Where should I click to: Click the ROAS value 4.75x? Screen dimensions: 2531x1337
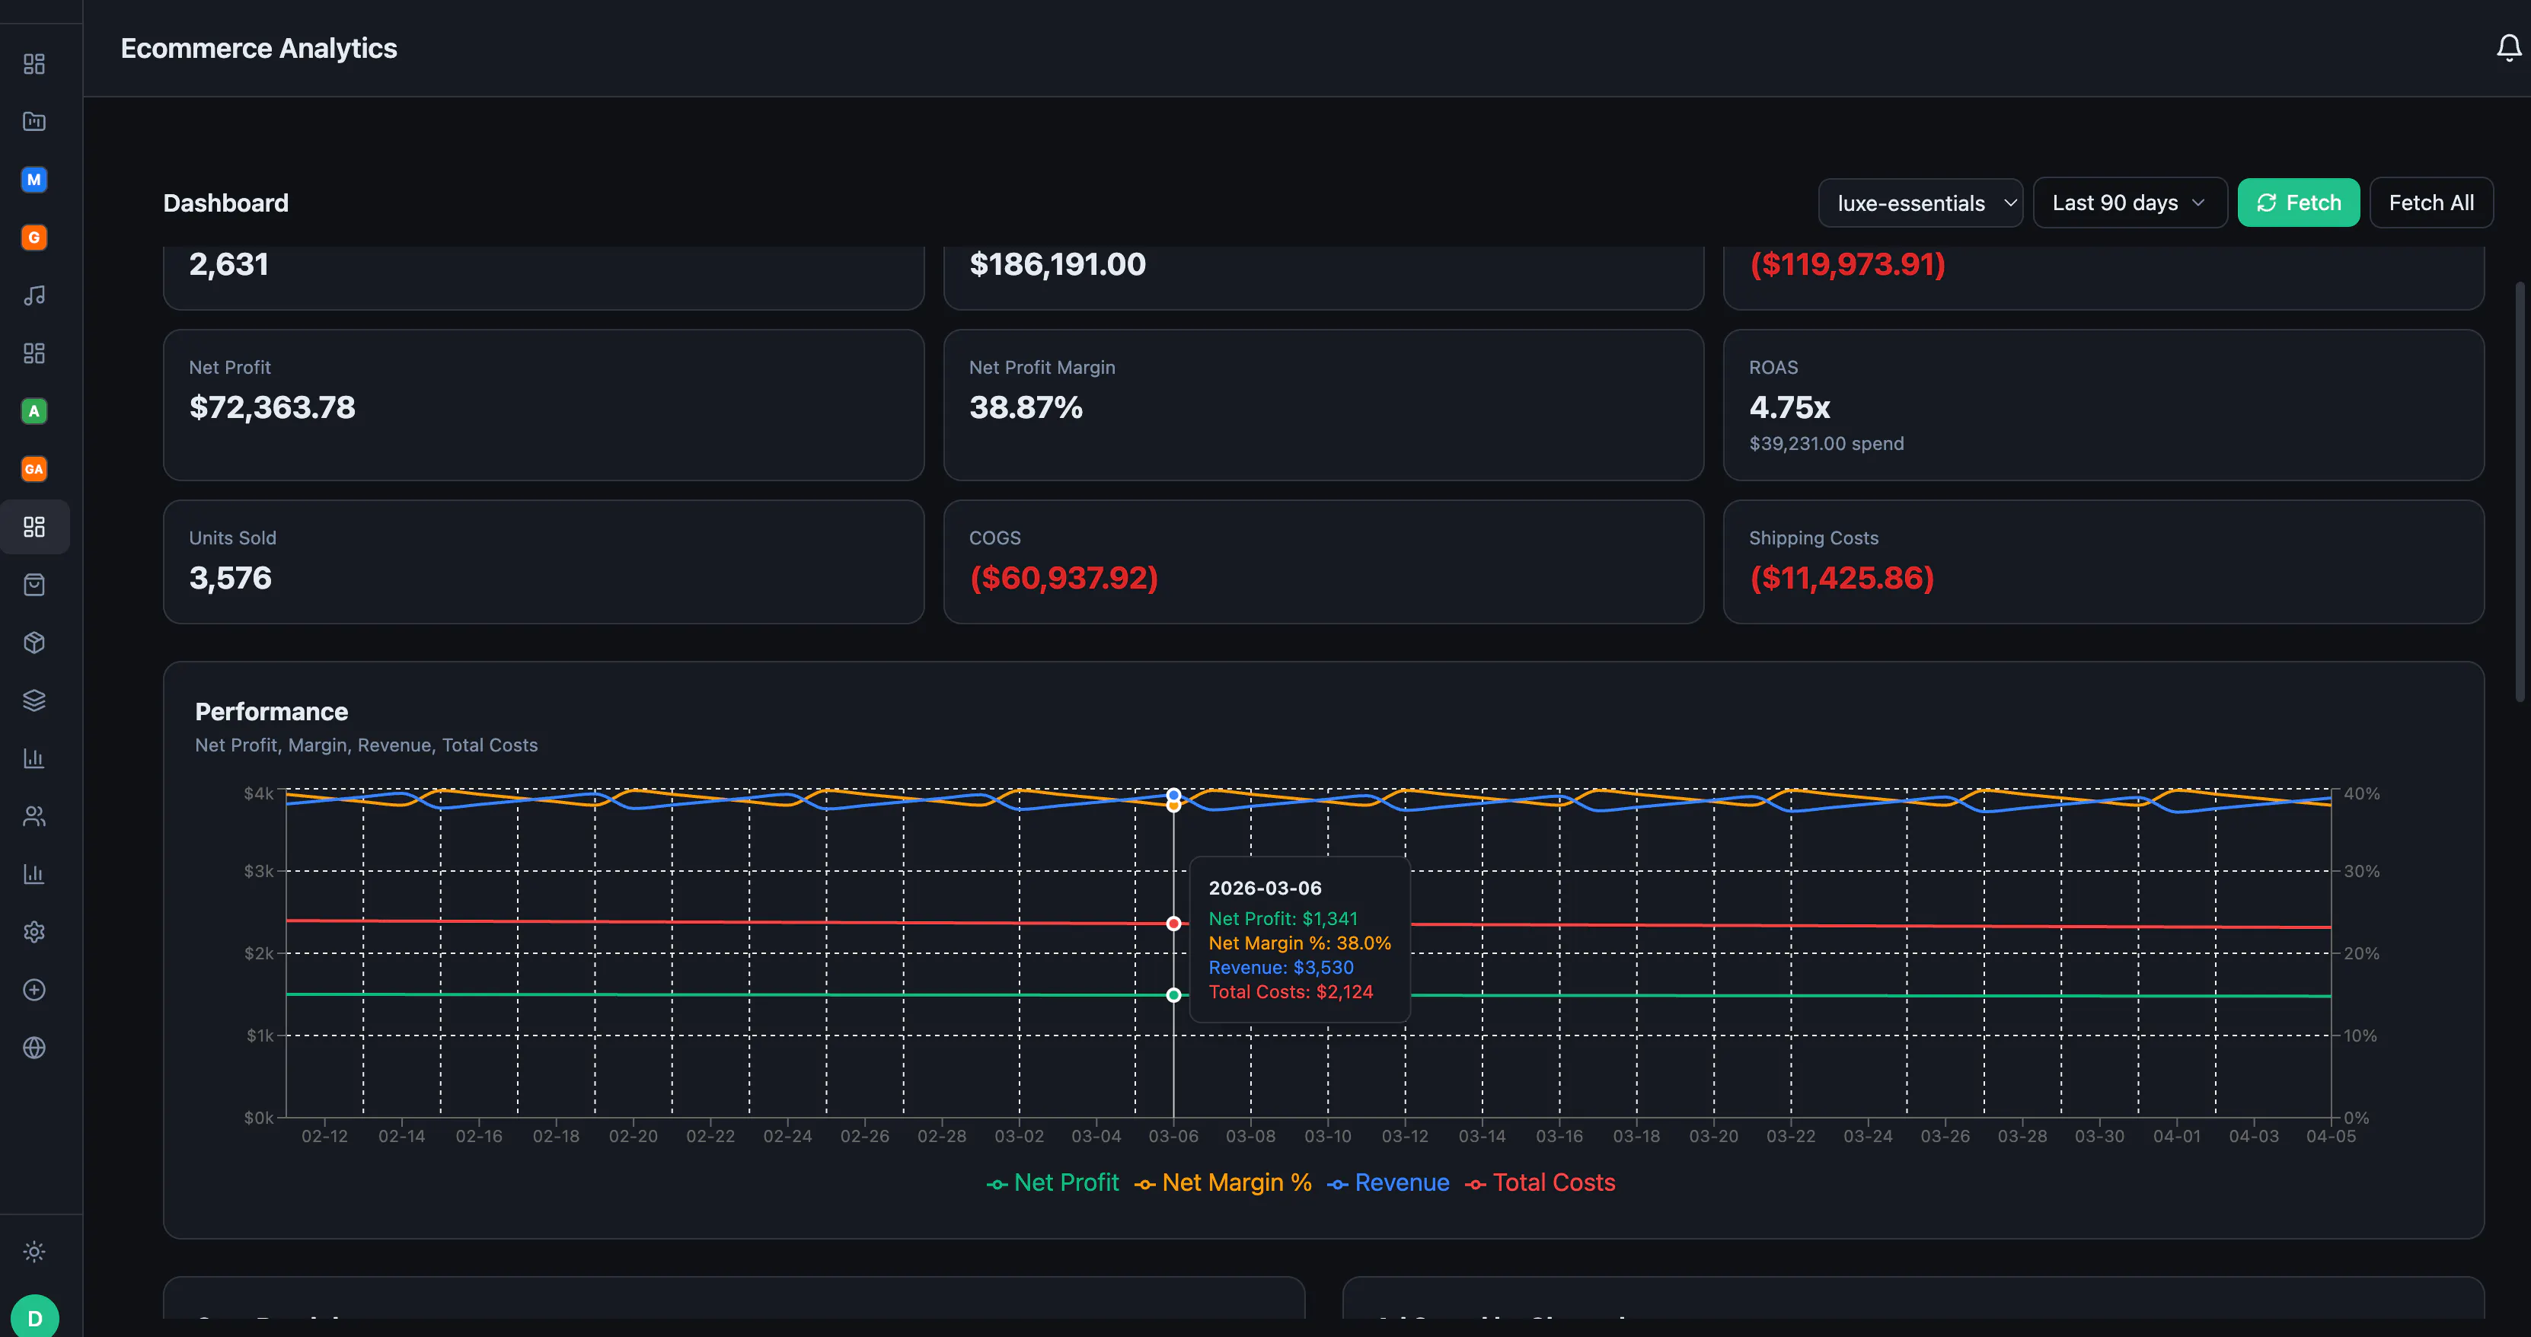coord(1789,407)
